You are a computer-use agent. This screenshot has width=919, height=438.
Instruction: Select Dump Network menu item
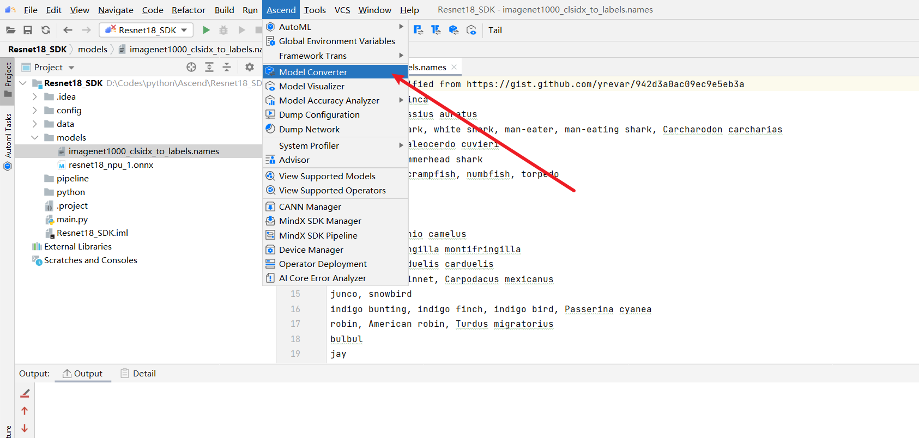[335, 129]
